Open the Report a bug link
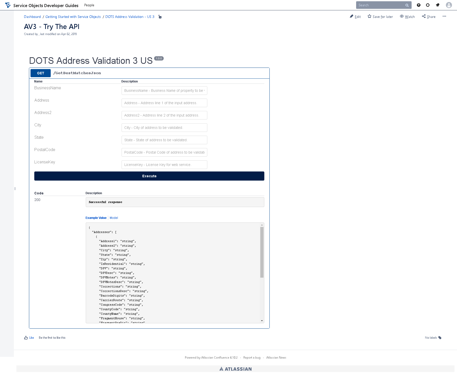This screenshot has width=457, height=377. (x=252, y=358)
